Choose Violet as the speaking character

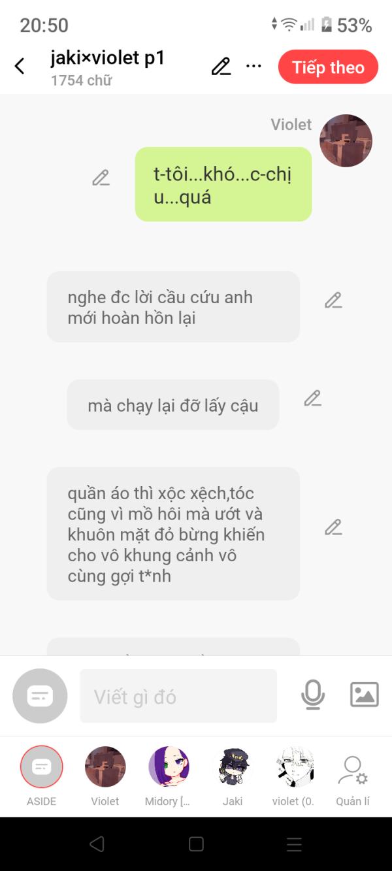105,776
